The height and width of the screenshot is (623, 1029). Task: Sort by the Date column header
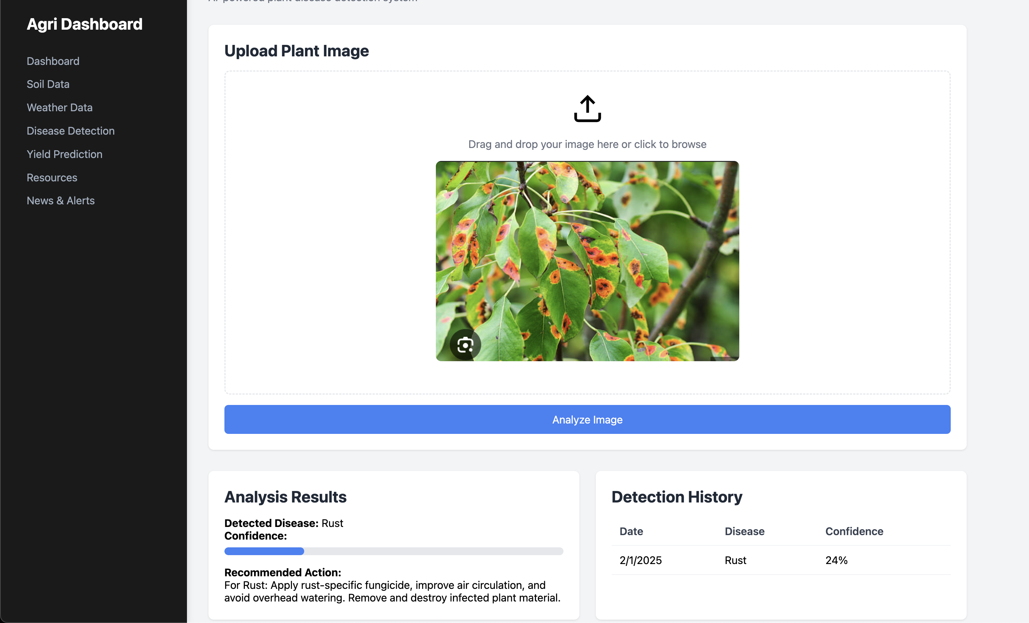coord(631,531)
